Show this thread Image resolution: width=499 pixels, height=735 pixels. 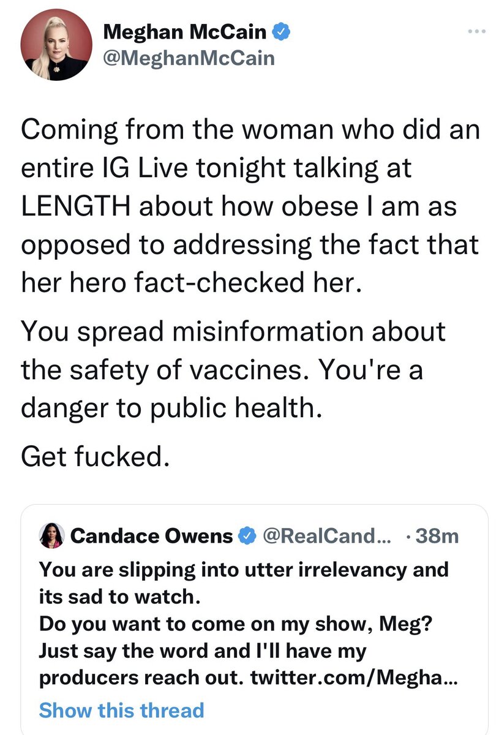[x=121, y=710]
